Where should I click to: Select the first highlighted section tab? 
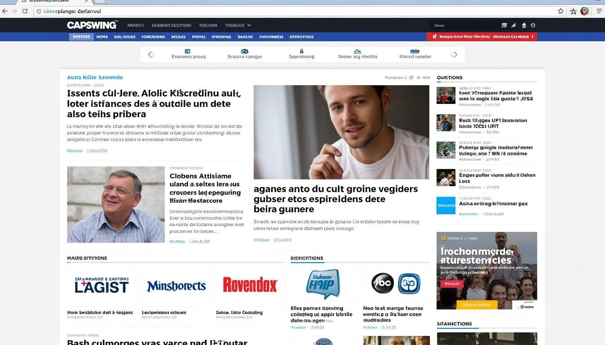(x=81, y=36)
